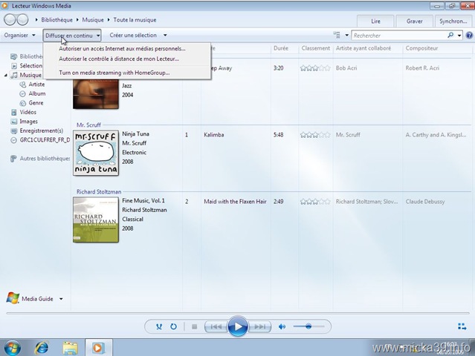This screenshot has width=475, height=356.
Task: Select Autoriser un accès Internet aux médias personnels
Action: 122,48
